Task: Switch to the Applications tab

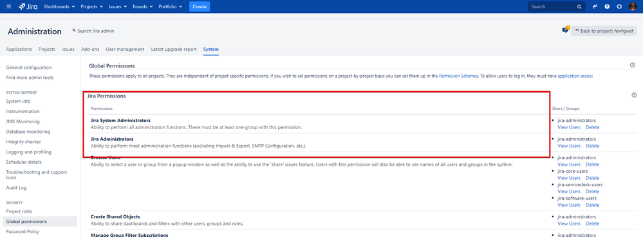Action: pos(19,49)
